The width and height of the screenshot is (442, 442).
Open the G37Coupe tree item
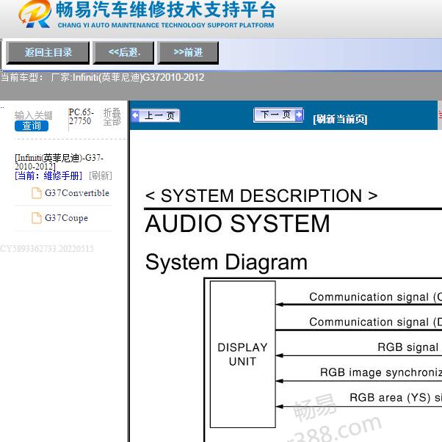(x=66, y=218)
